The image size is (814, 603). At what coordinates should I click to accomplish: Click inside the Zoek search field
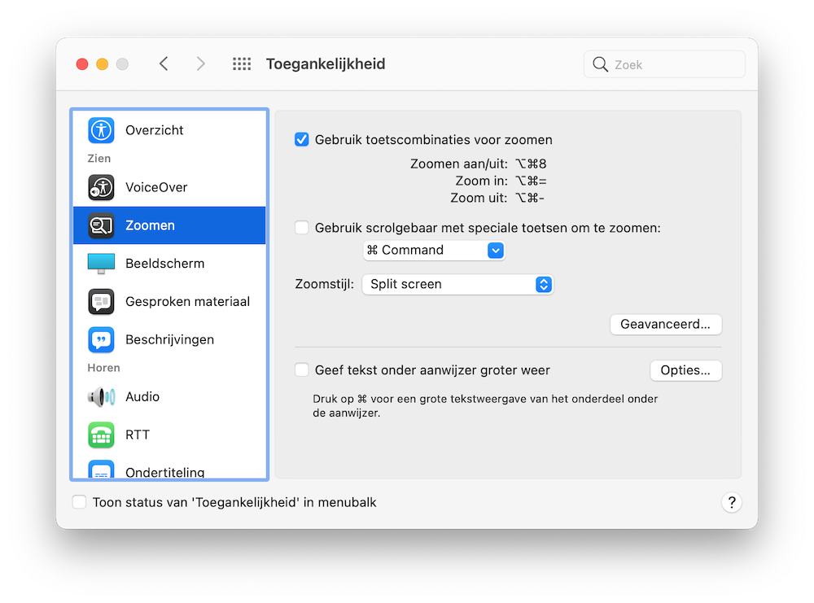tap(663, 63)
